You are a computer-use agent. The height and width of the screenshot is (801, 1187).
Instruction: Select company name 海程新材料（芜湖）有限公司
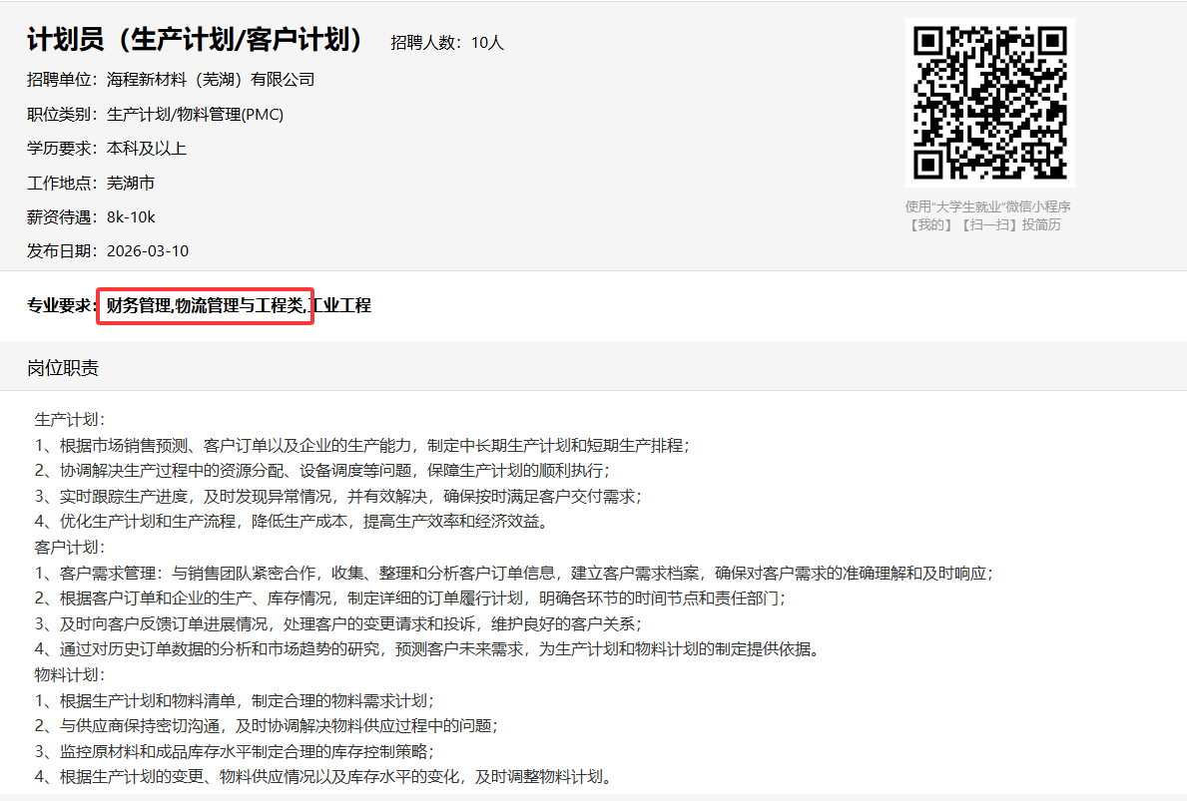[x=210, y=80]
